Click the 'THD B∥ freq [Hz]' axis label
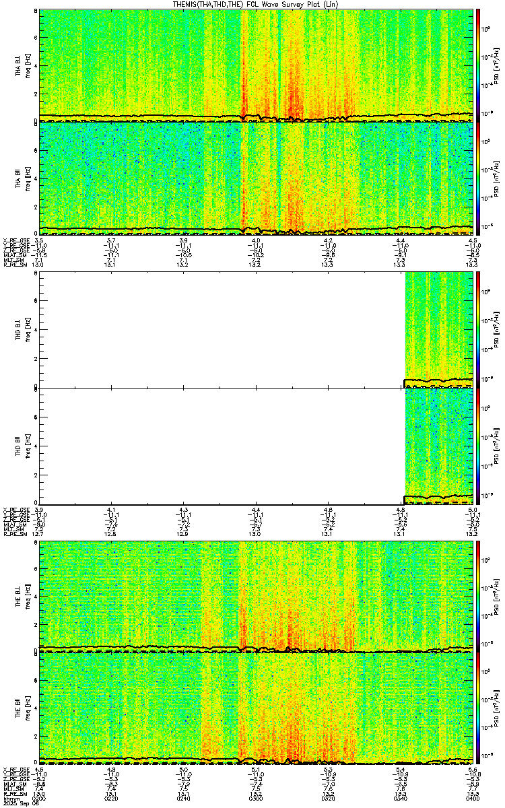This screenshot has width=505, height=808. [x=22, y=446]
